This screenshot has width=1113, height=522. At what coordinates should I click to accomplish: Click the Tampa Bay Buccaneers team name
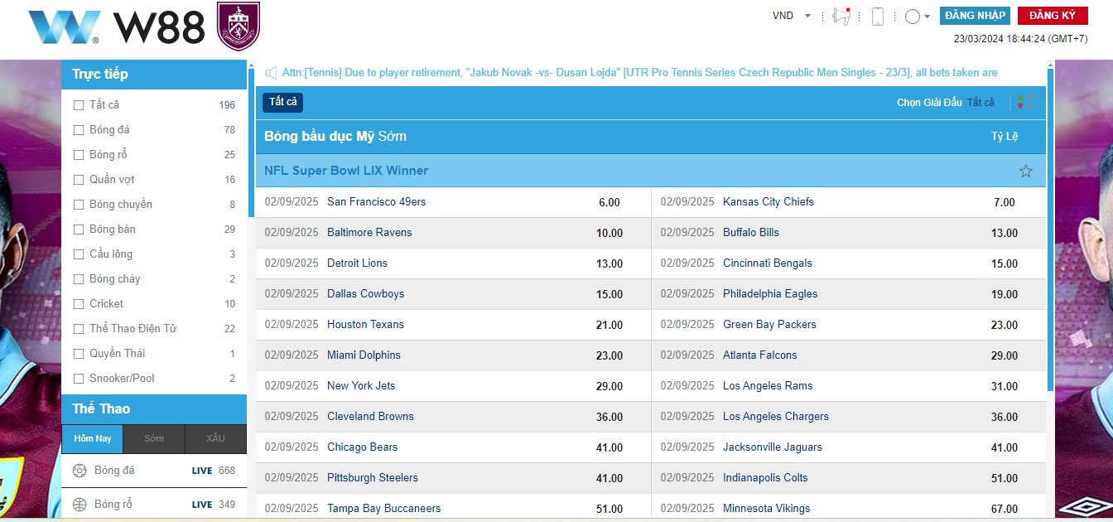point(383,508)
